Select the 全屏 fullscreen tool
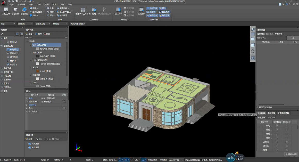 50,8
